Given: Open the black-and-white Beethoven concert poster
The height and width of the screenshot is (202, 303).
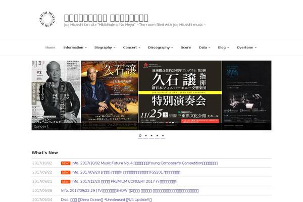Looking at the screenshot, I should [56, 95].
